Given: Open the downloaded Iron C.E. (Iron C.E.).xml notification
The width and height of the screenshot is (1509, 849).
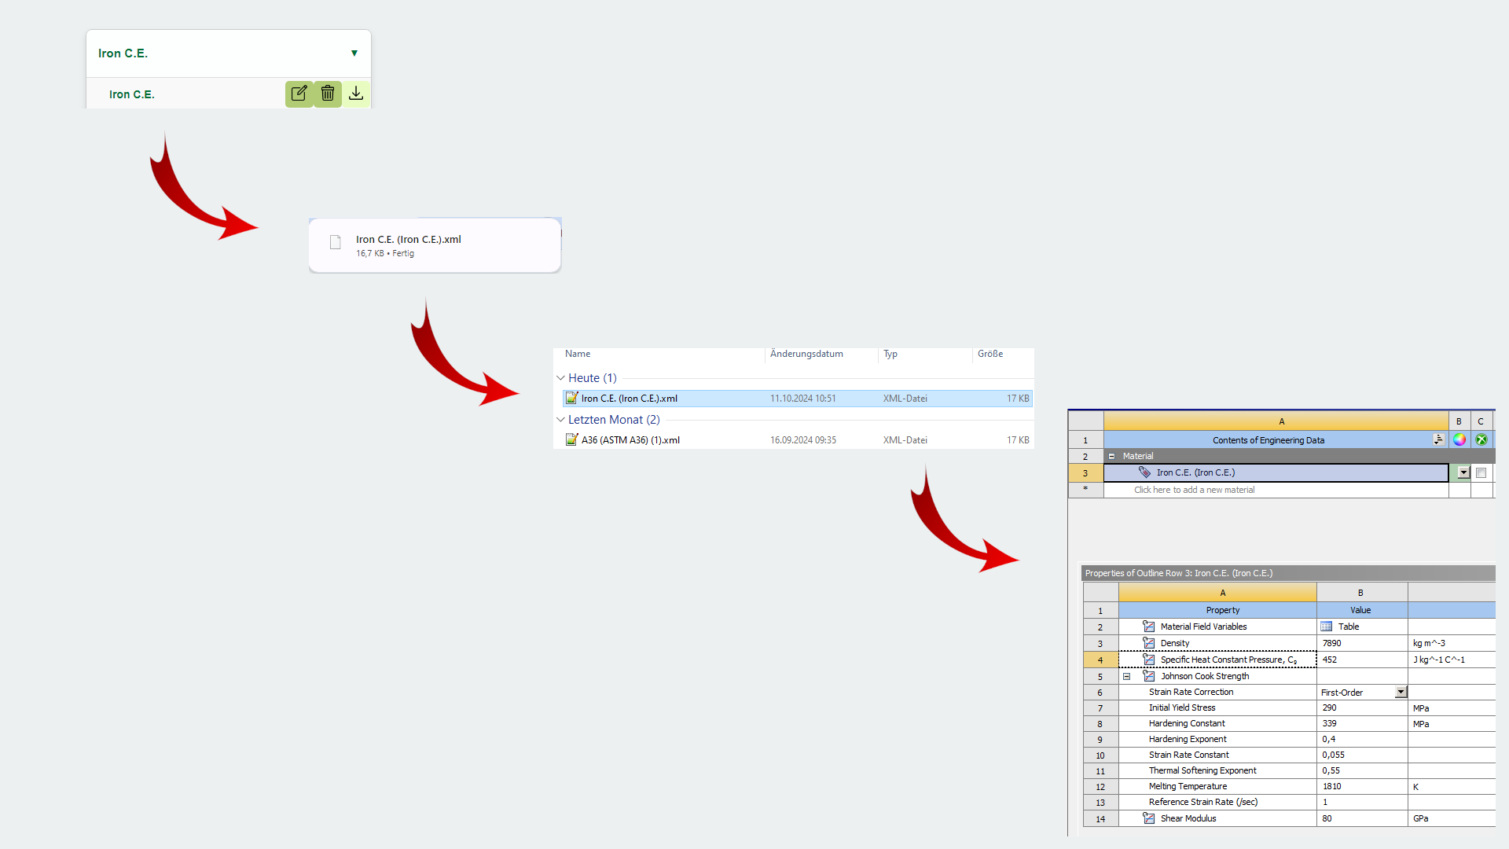Looking at the screenshot, I should pyautogui.click(x=435, y=245).
